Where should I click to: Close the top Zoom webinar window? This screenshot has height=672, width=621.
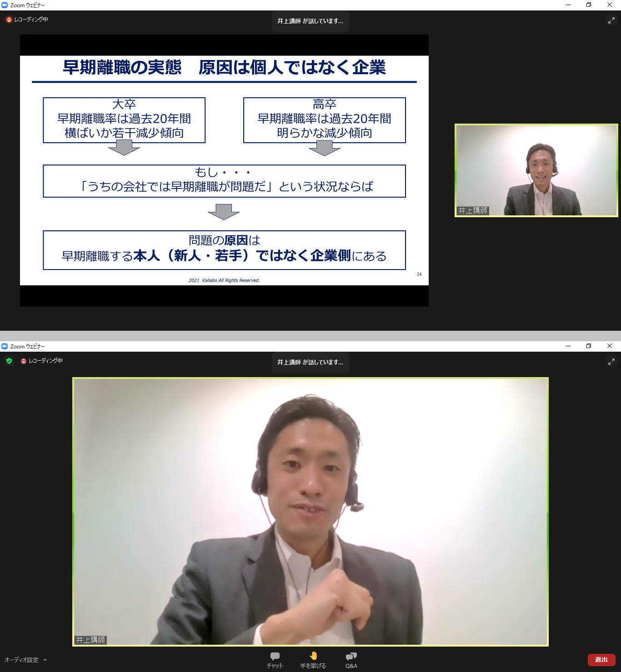610,5
